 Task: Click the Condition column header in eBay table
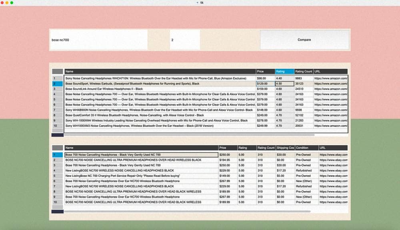coord(306,148)
